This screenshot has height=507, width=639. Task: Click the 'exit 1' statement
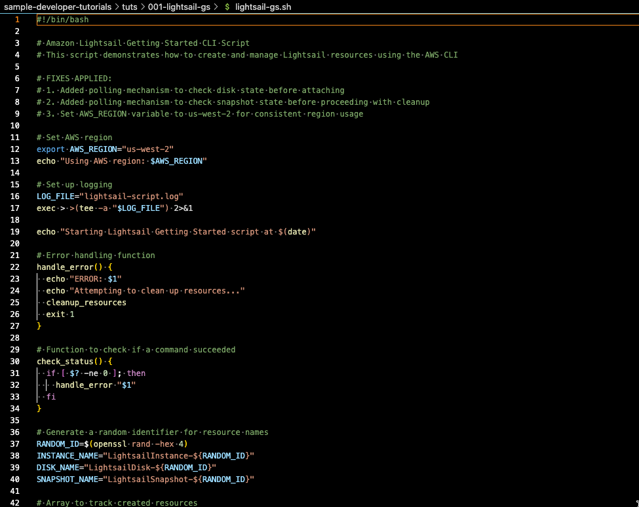(x=60, y=315)
